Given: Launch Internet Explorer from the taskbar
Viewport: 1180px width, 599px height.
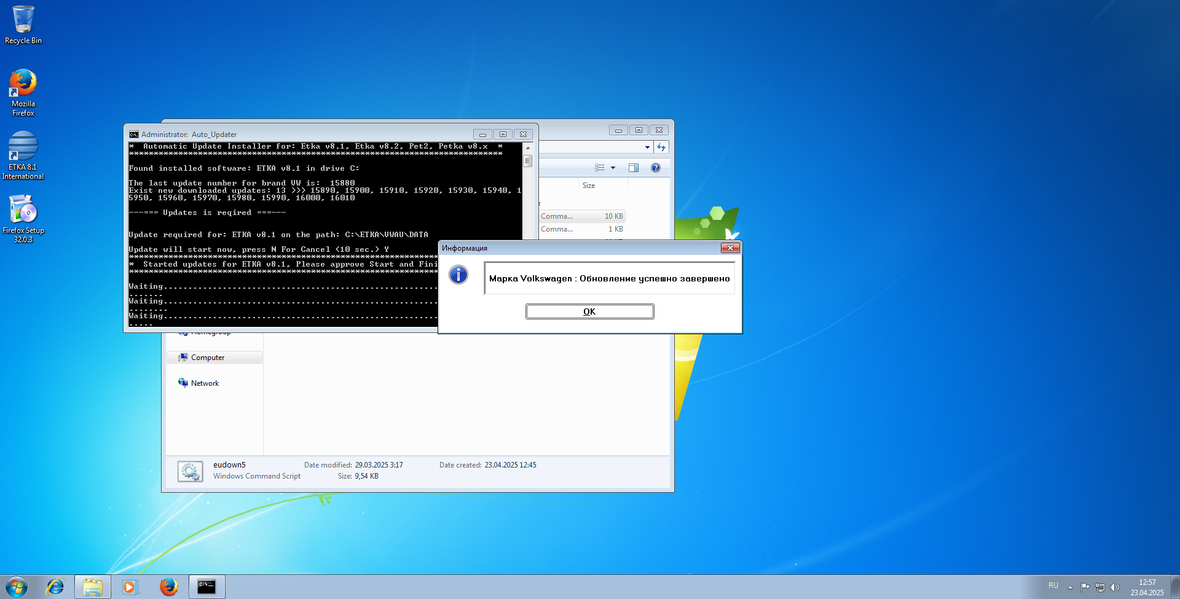Looking at the screenshot, I should point(55,587).
